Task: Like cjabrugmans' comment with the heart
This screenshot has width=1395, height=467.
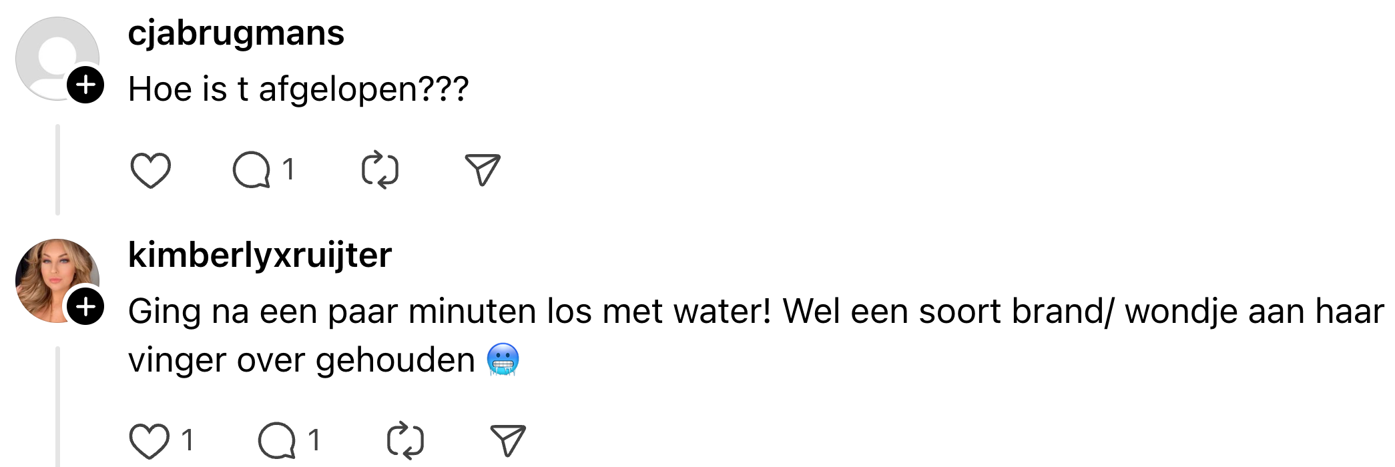Action: pyautogui.click(x=150, y=171)
